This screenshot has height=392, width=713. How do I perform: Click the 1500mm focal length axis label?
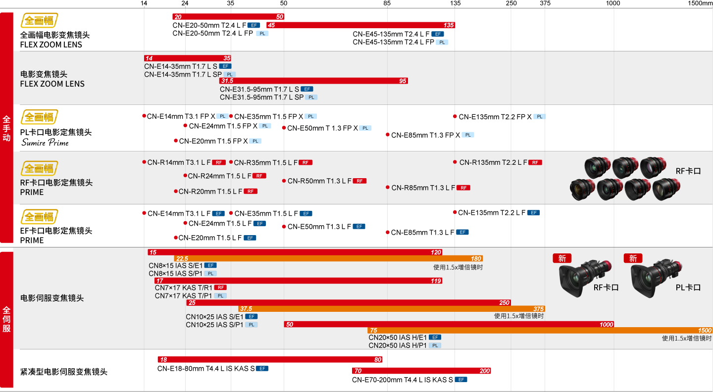700,3
